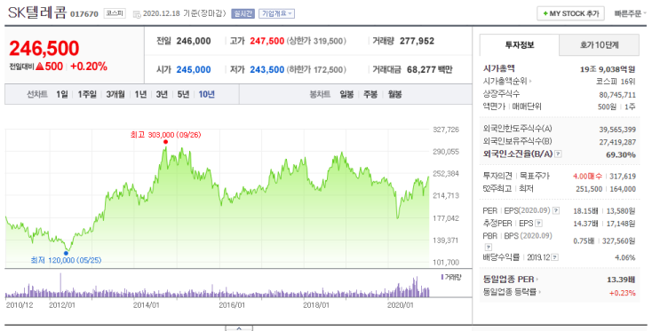Select the 1주일 line chart period
Screen dimensions: 660x331
click(x=87, y=95)
